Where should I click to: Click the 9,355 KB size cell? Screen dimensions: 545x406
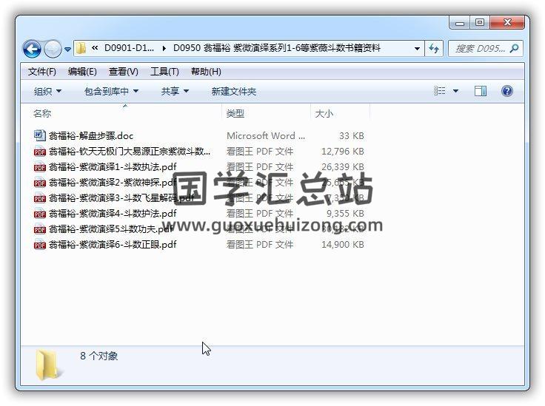[345, 214]
